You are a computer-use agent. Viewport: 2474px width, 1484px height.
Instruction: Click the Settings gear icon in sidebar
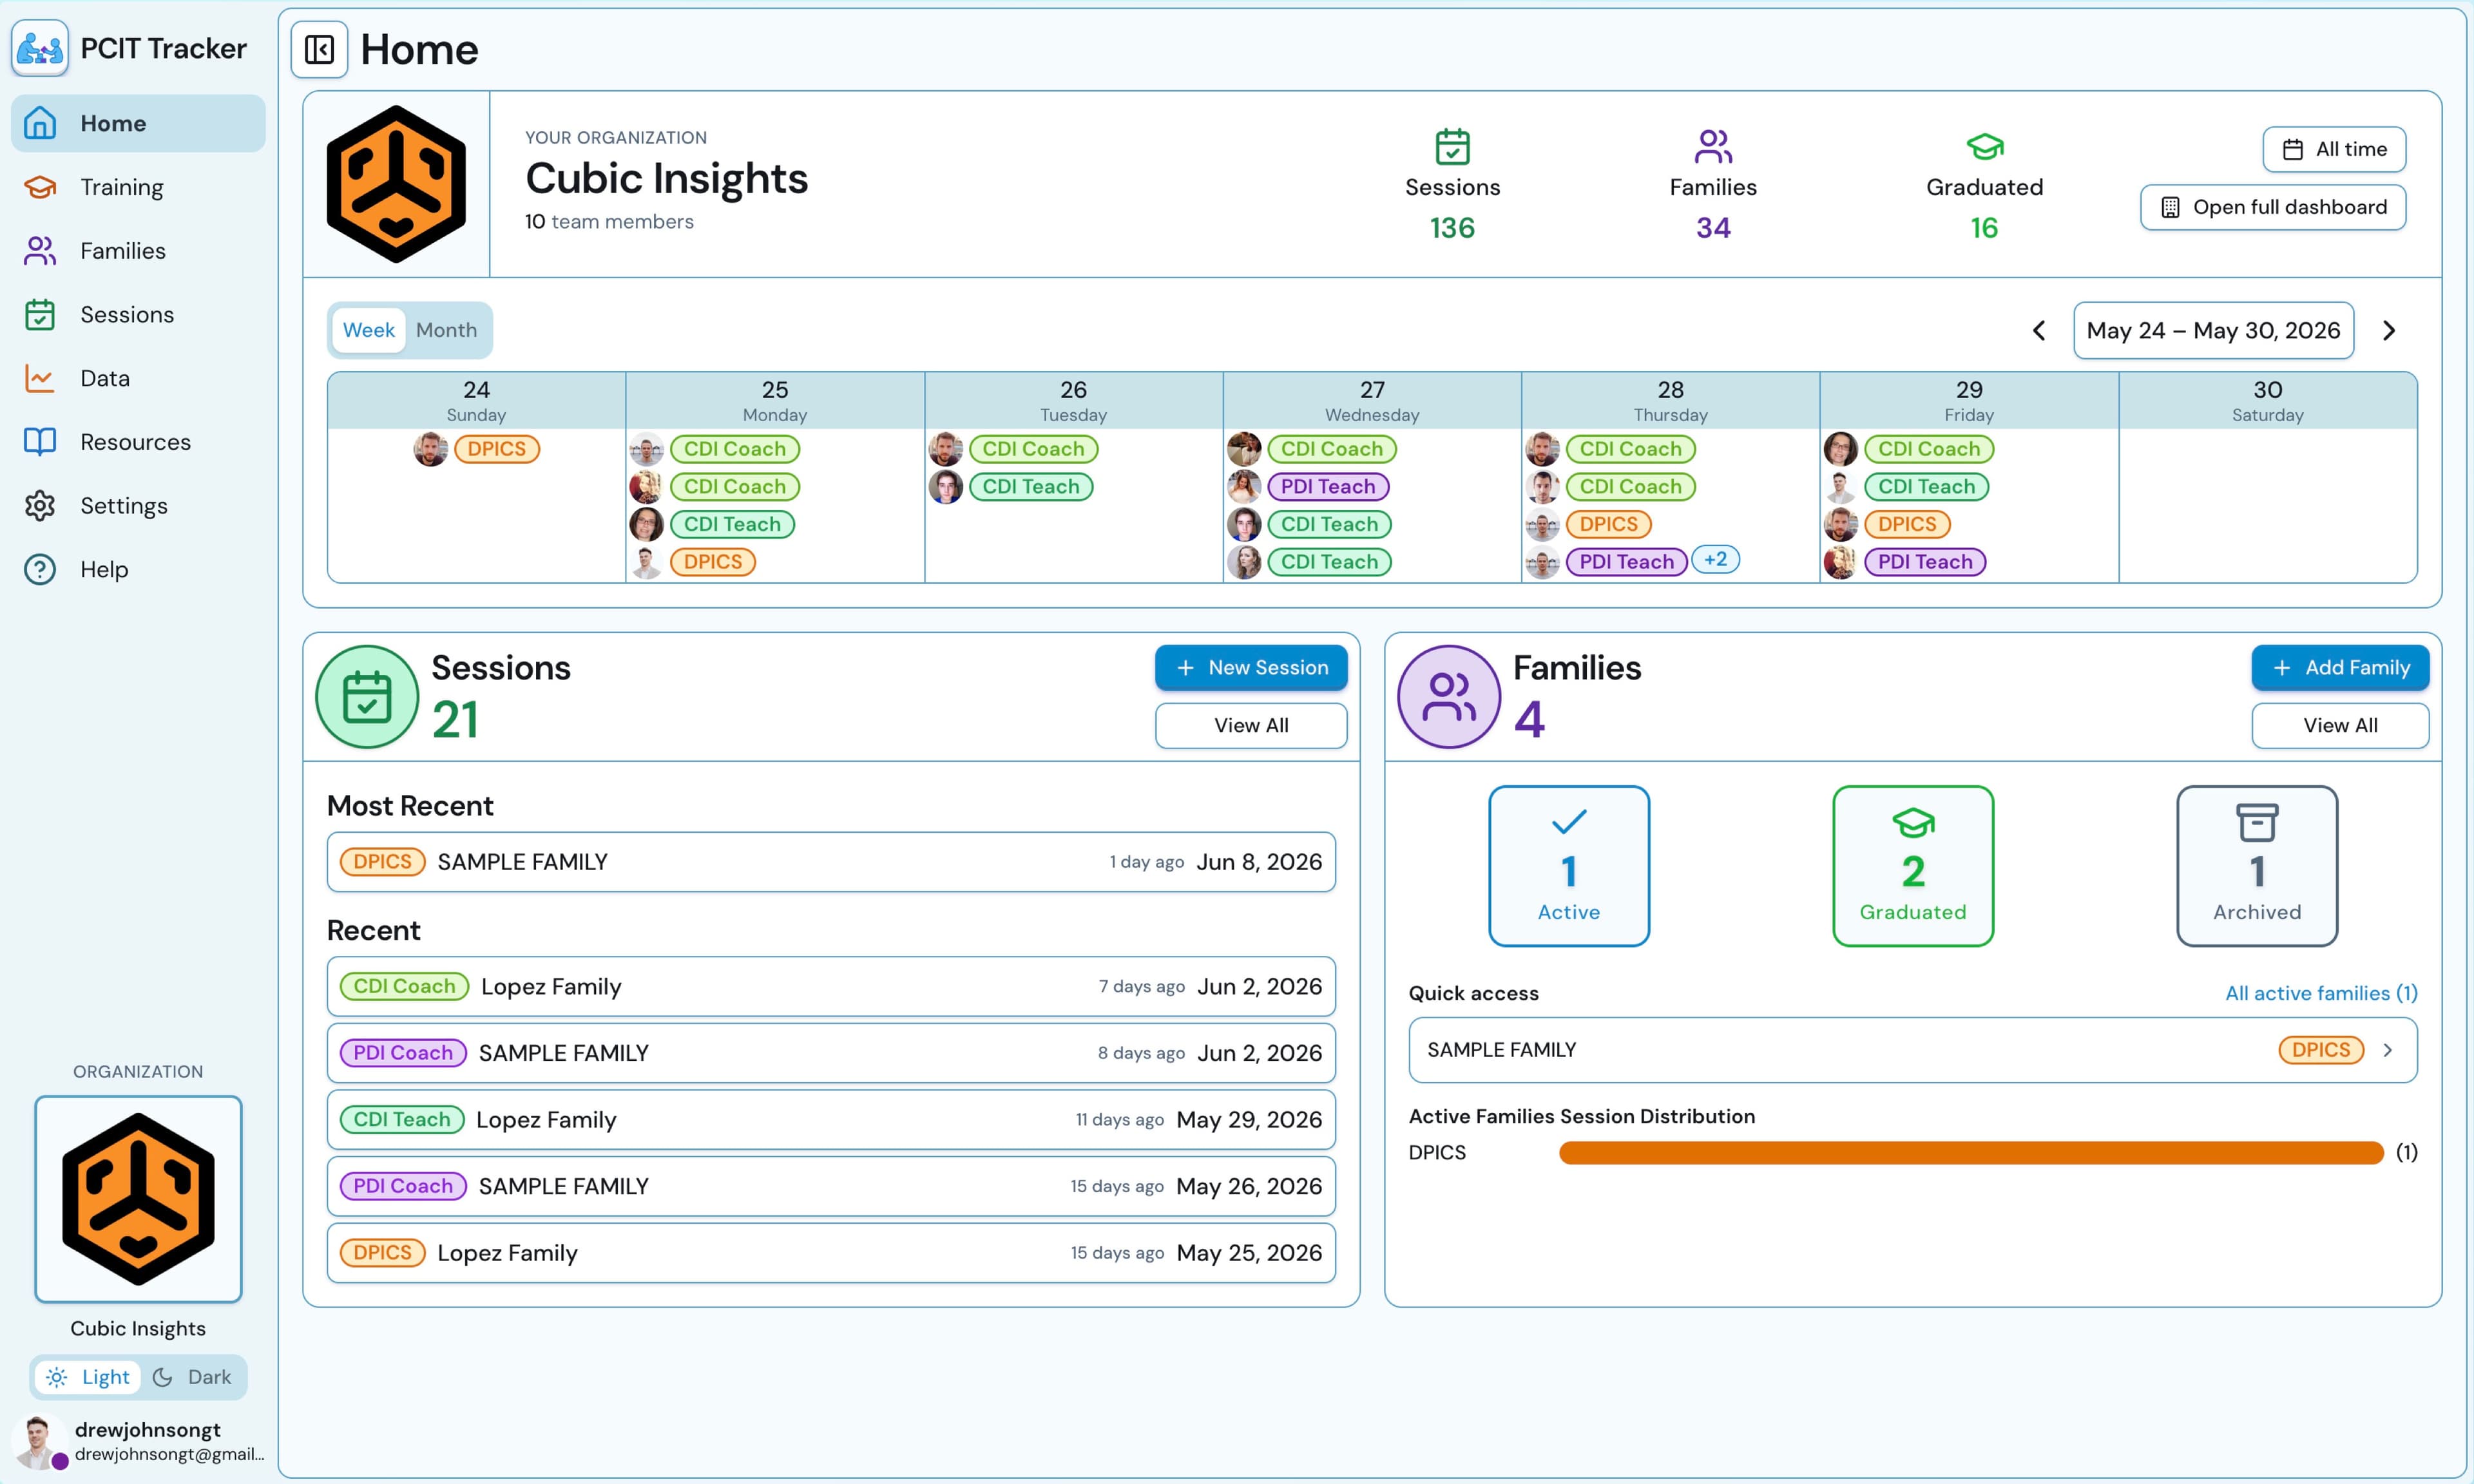pyautogui.click(x=40, y=506)
